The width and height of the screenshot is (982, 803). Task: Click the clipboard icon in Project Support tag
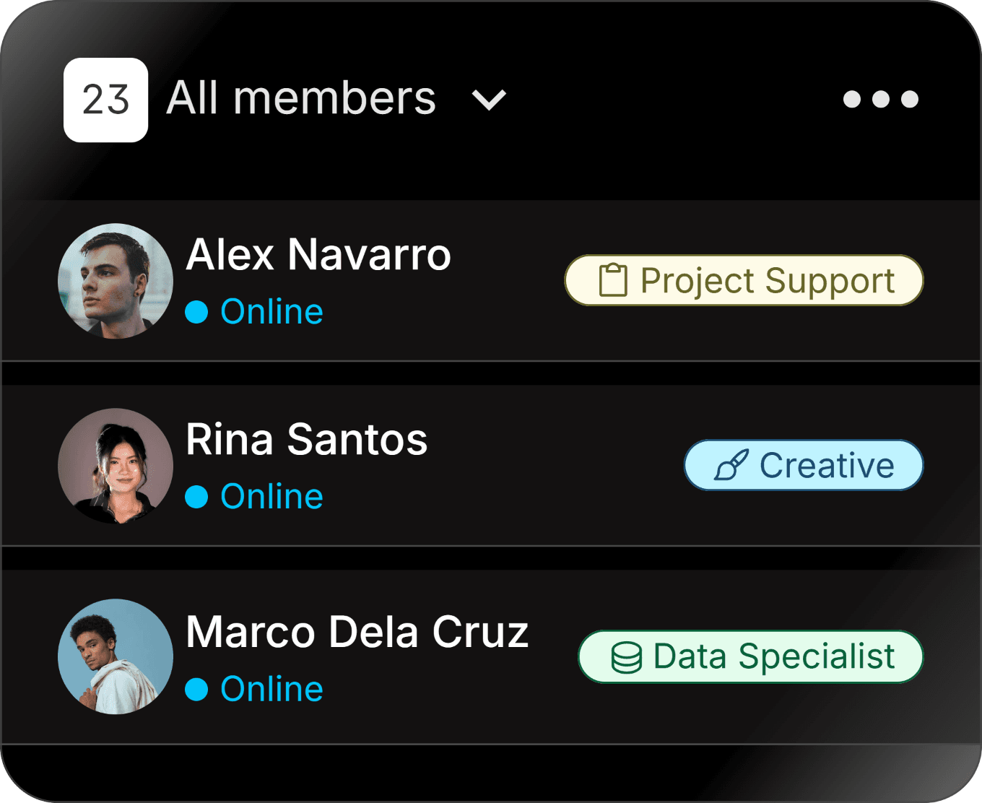click(613, 280)
